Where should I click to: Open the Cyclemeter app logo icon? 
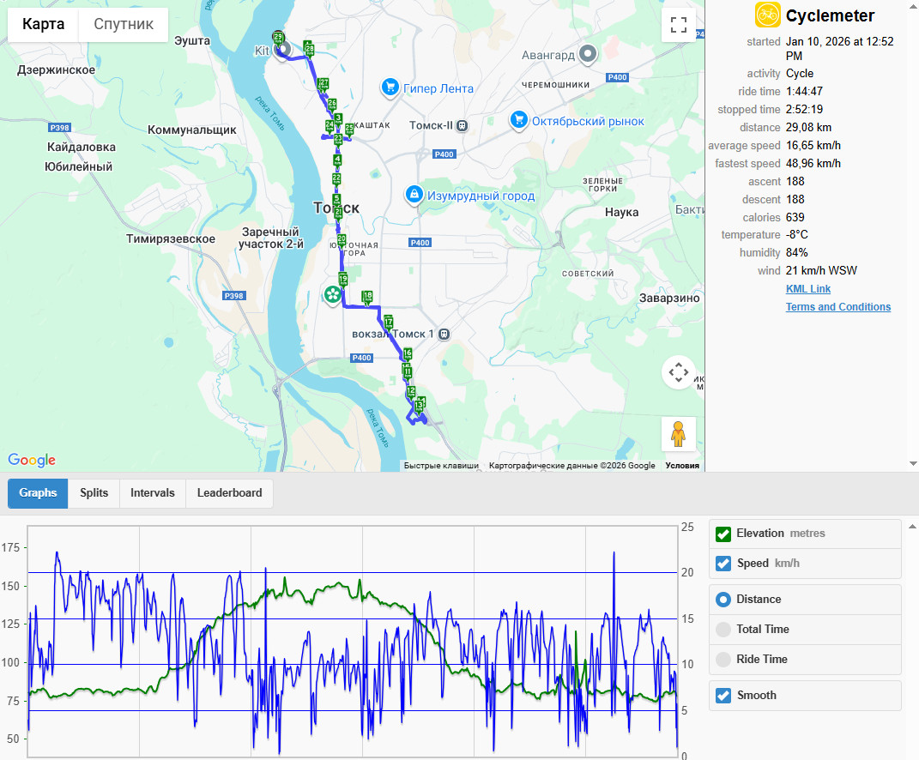[x=767, y=15]
